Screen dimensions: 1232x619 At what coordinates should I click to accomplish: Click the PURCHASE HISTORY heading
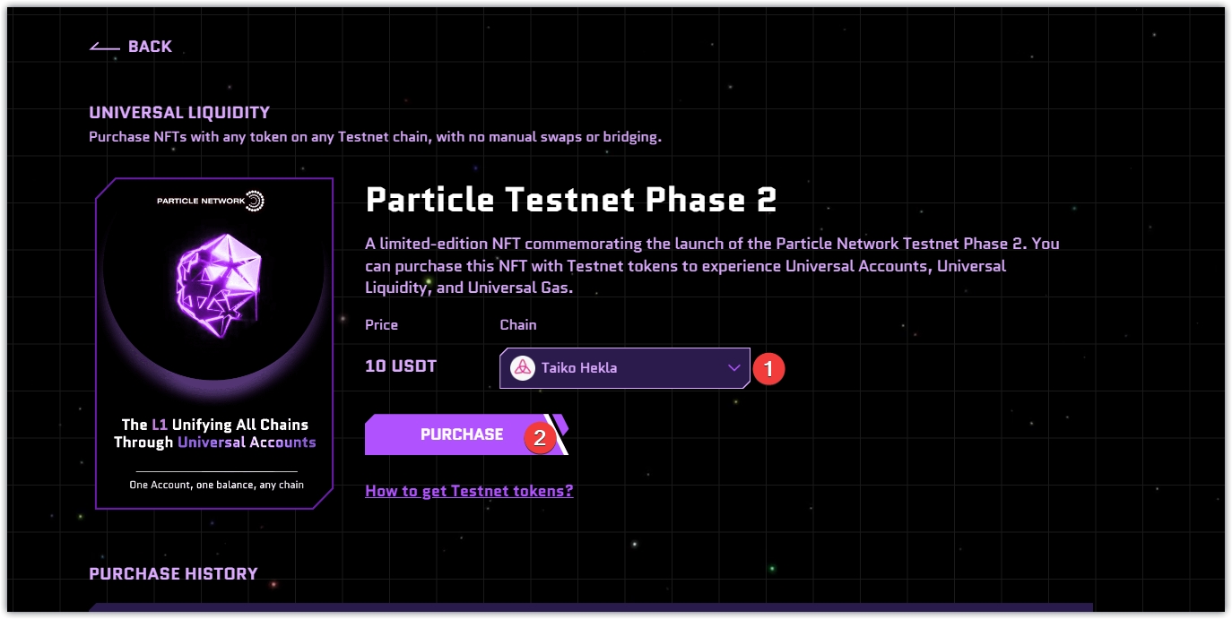[173, 573]
